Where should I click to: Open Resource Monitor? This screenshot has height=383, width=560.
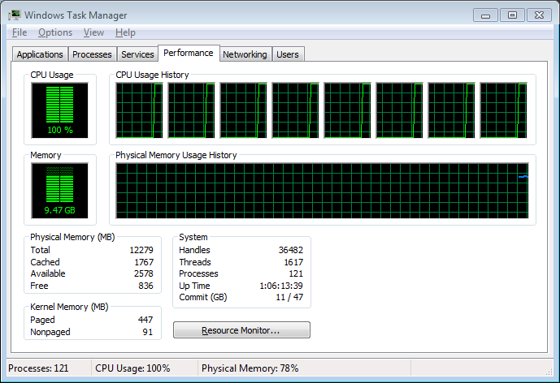click(x=241, y=330)
